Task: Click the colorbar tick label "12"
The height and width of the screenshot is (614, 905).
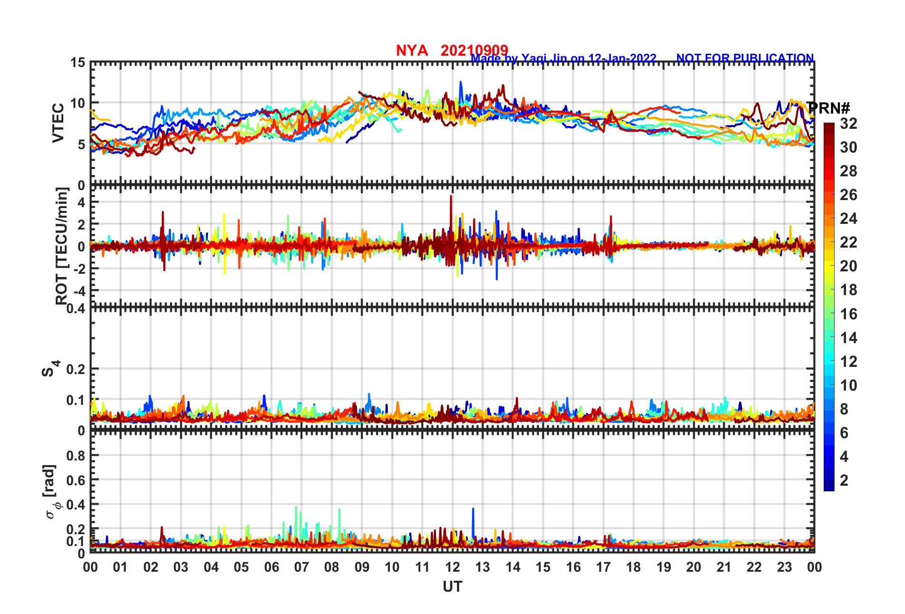Action: click(x=848, y=362)
